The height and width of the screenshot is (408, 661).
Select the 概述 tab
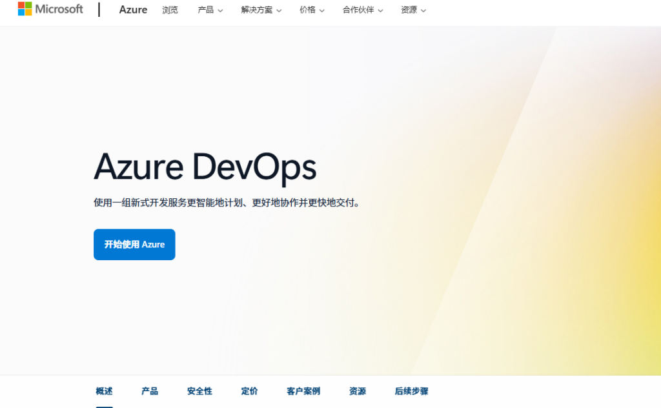coord(104,391)
